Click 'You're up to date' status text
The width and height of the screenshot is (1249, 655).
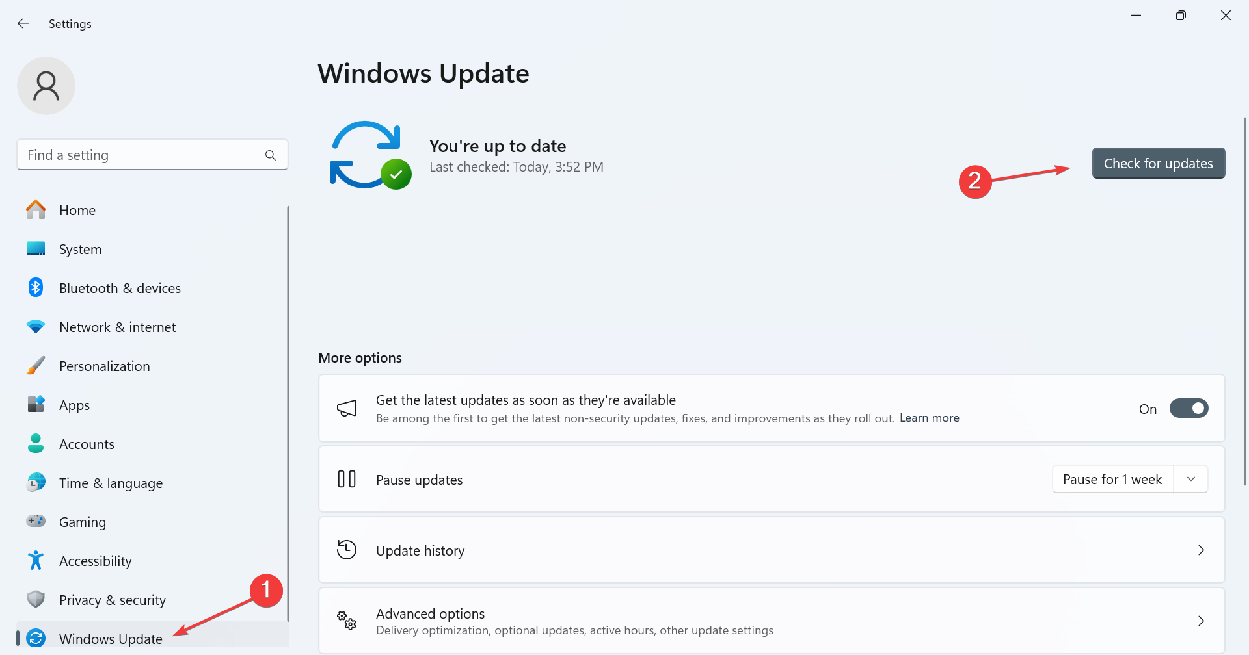pyautogui.click(x=498, y=146)
